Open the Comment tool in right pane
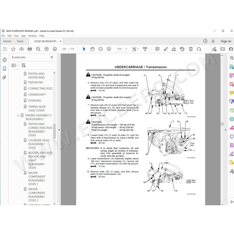The width and height of the screenshot is (234, 234). [231, 93]
